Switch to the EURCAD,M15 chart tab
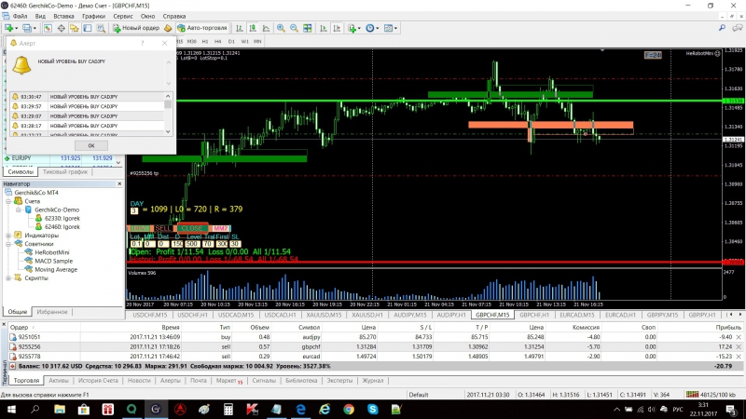746x419 pixels. pyautogui.click(x=577, y=315)
